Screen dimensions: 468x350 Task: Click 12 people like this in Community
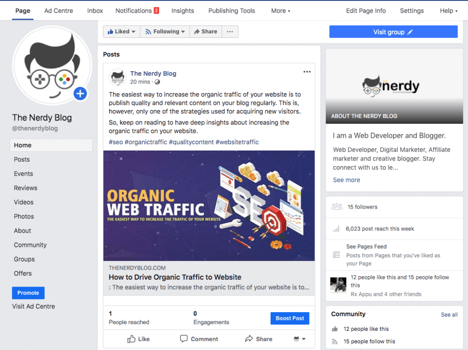(x=366, y=329)
